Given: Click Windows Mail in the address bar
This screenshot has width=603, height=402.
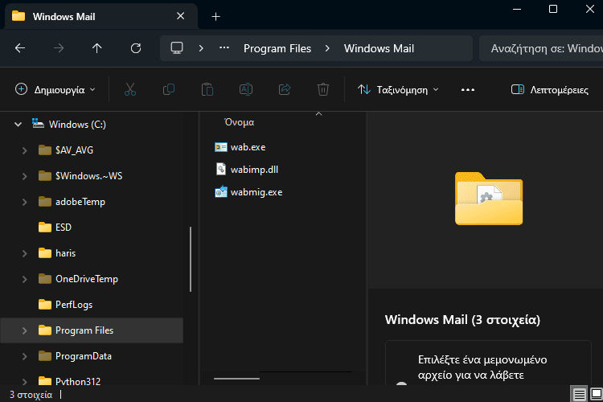Looking at the screenshot, I should pos(379,48).
